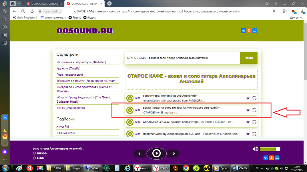307x172 pixels.
Task: Adjust the player volume slider
Action: pos(270,149)
